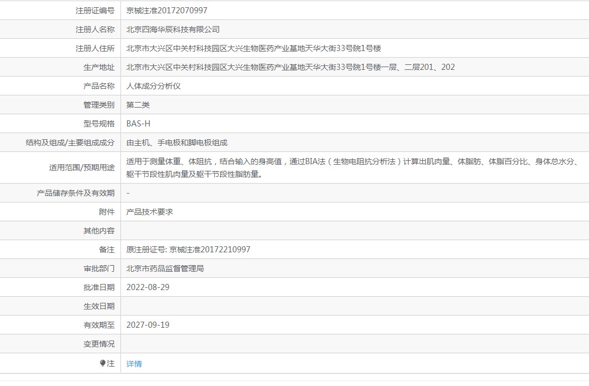Click the 产品储存条件及有效期 label
Image resolution: width=589 pixels, height=386 pixels.
coord(75,193)
